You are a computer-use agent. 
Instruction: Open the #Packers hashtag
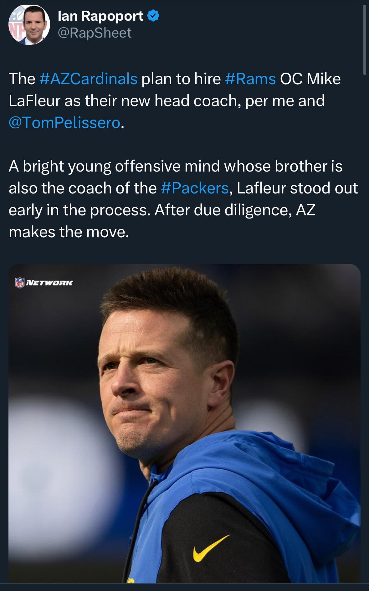(x=195, y=188)
